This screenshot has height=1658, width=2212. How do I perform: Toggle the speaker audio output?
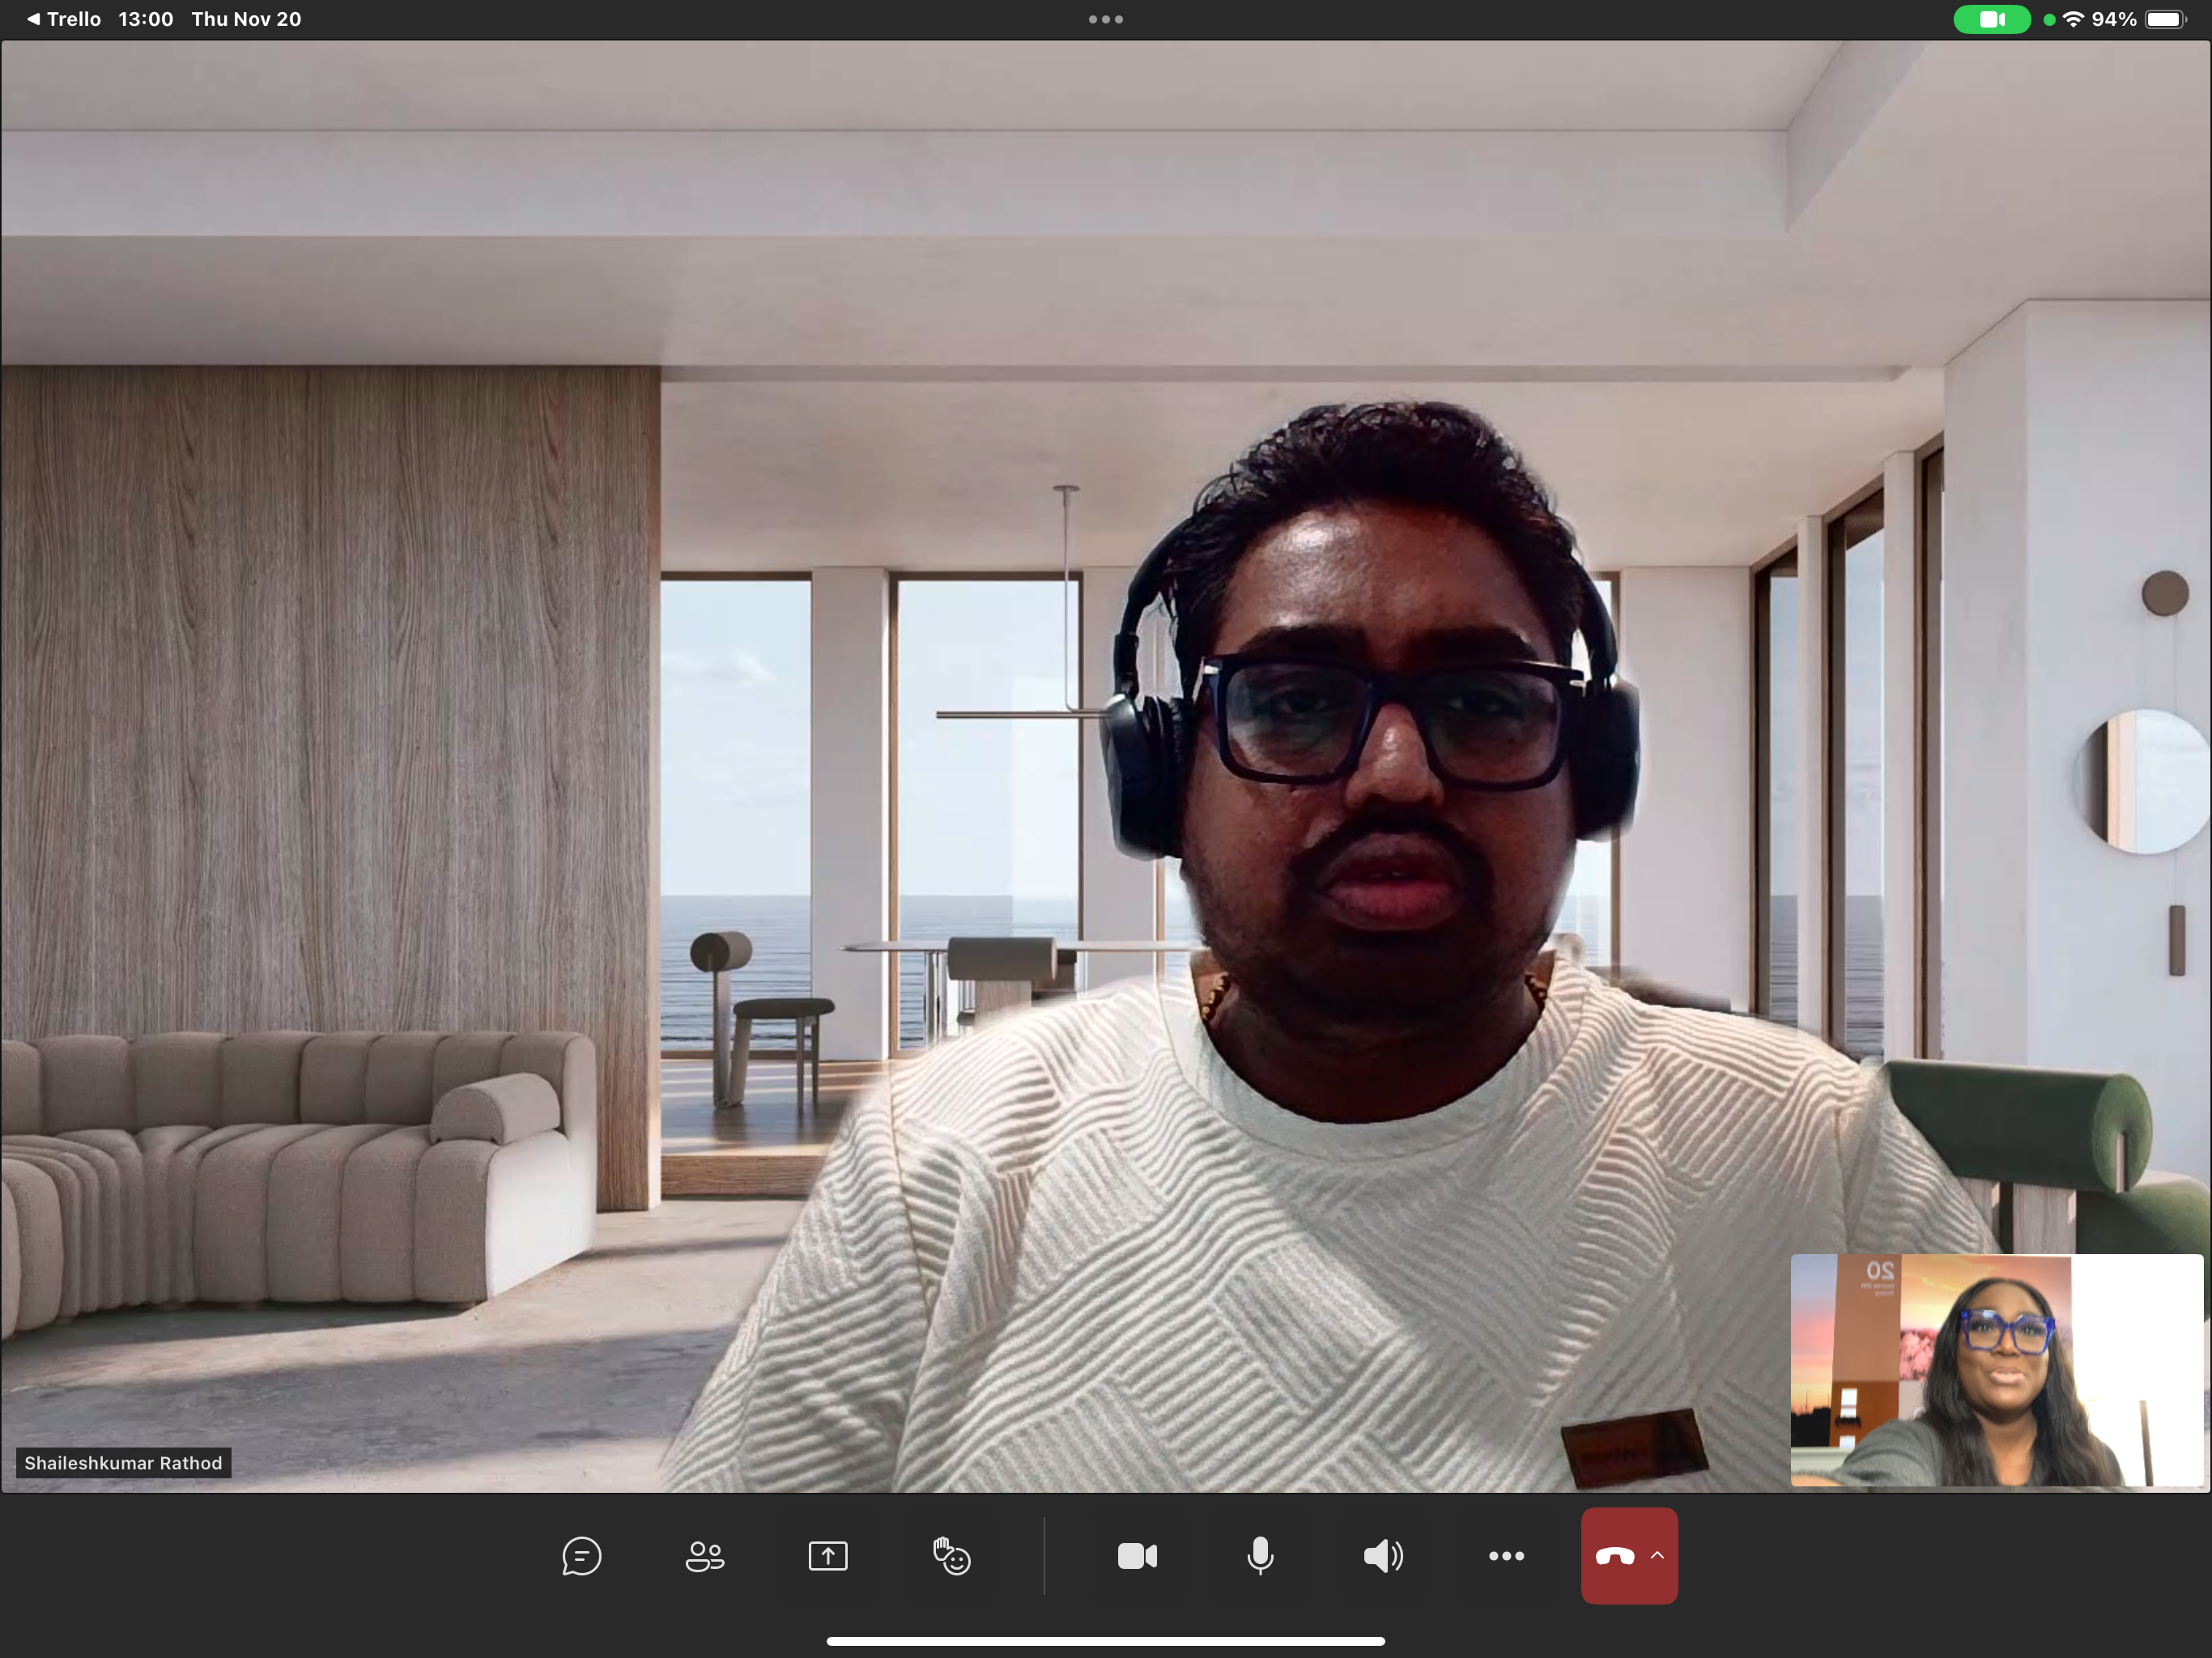click(1383, 1556)
